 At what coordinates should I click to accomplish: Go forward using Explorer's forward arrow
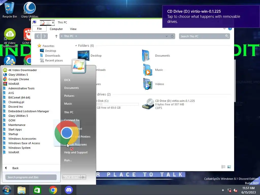coord(44,36)
